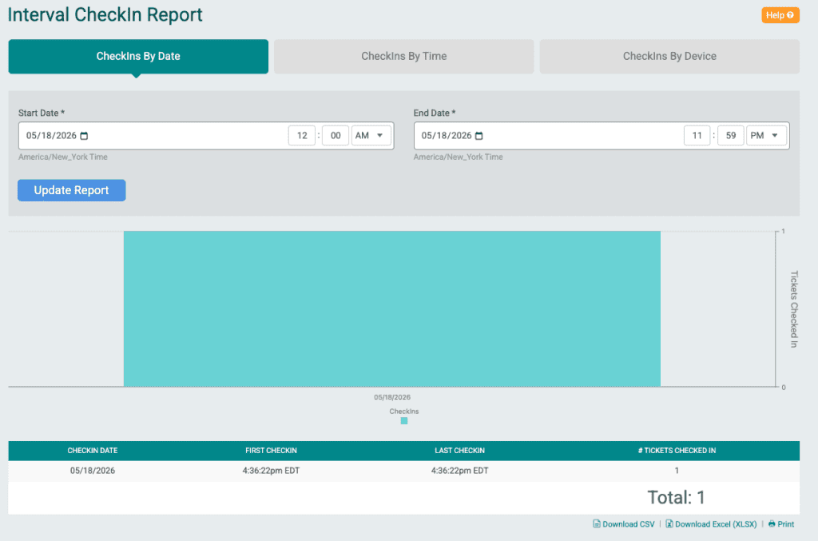Click the # TICKETS CHECKED IN header

pyautogui.click(x=677, y=450)
